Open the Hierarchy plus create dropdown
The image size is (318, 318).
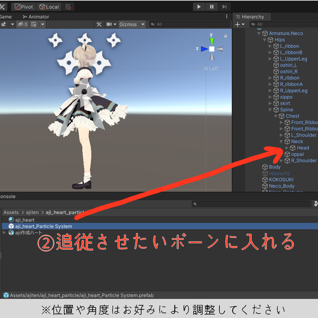point(240,25)
